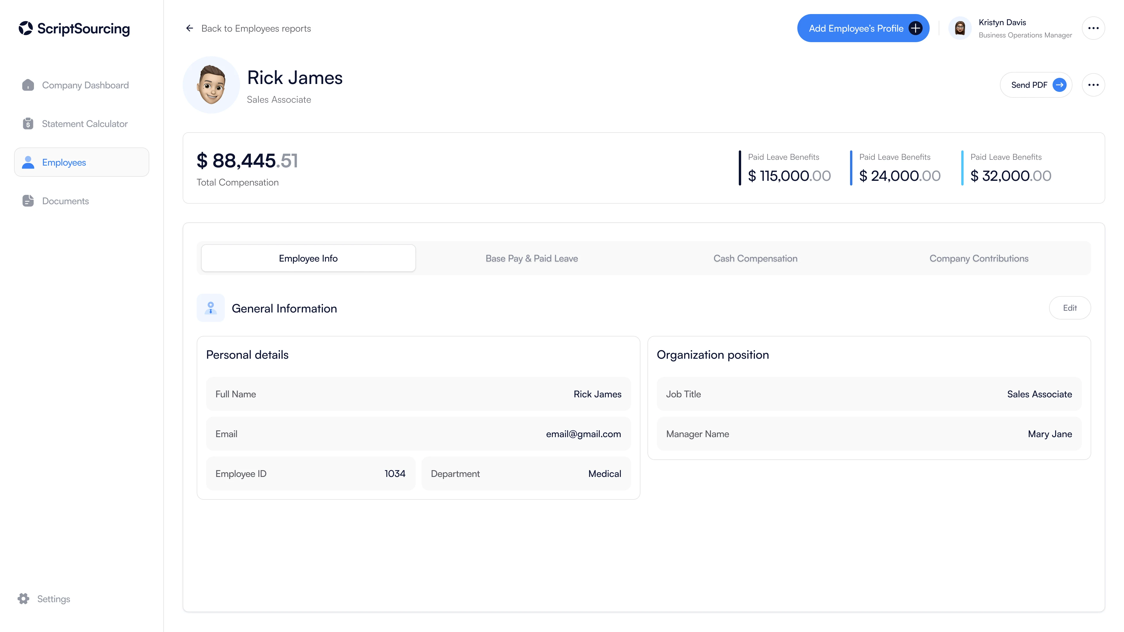Click Job Title value Sales Associate
1124x632 pixels.
click(1039, 394)
